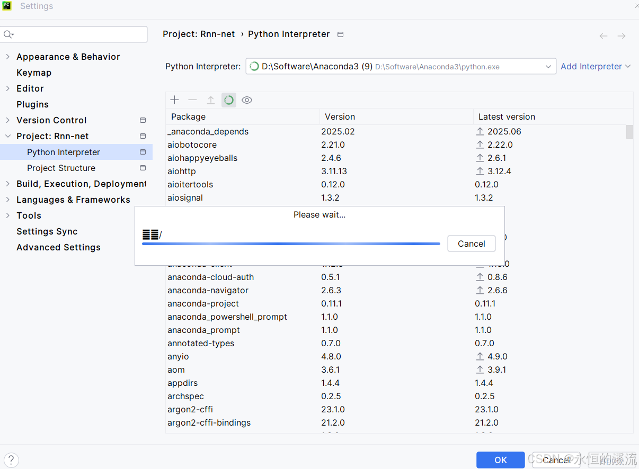Collapse the Project: Rnn-net section
Screen dimensions: 639x469
(x=7, y=136)
